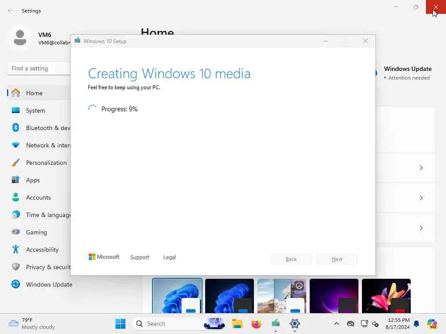The height and width of the screenshot is (334, 446).
Task: Click the Apps icon in sidebar
Action: point(16,180)
